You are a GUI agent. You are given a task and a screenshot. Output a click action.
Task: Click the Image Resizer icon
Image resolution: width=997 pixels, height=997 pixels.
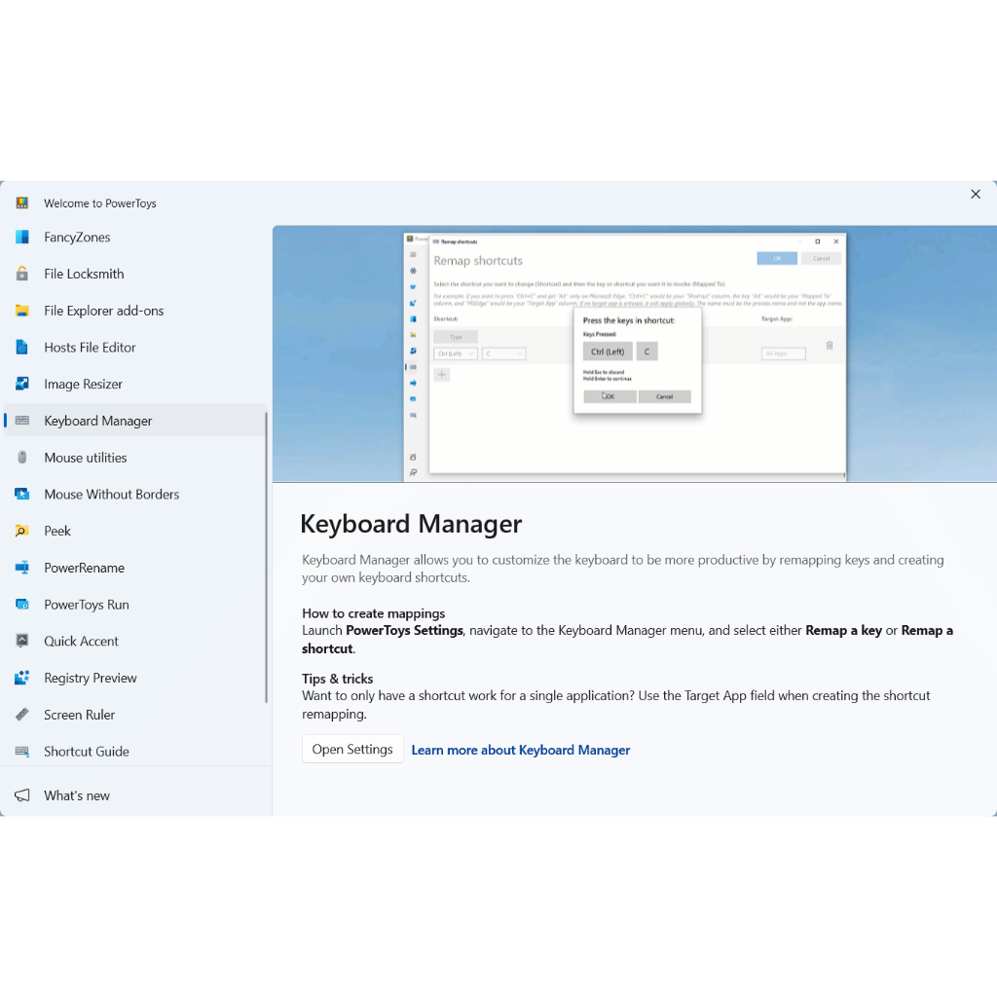point(22,385)
